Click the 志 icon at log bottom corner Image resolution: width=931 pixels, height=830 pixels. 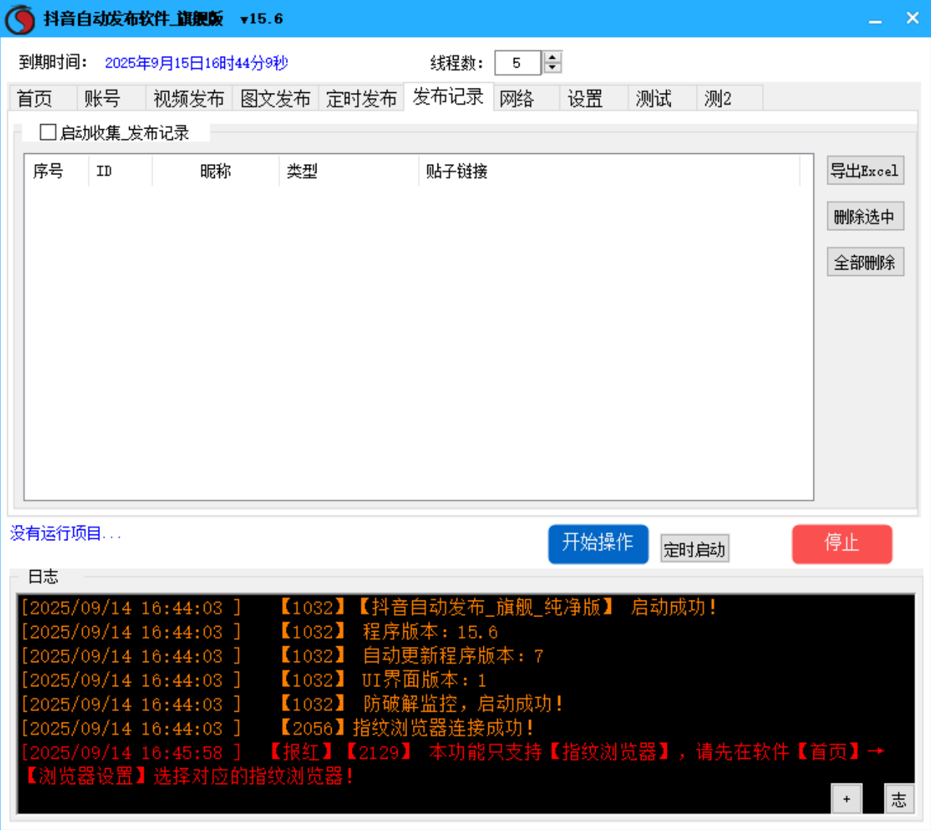899,798
